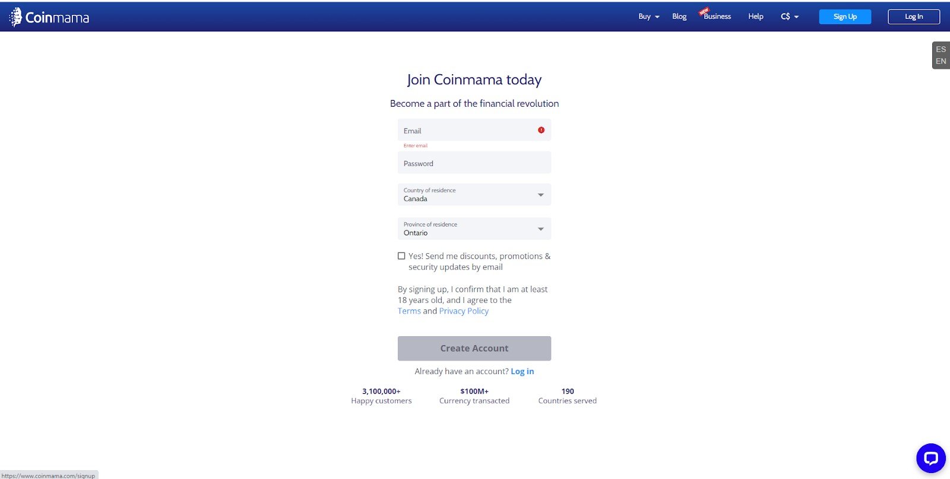Viewport: 950px width, 479px height.
Task: Switch language to ES
Action: pos(940,49)
